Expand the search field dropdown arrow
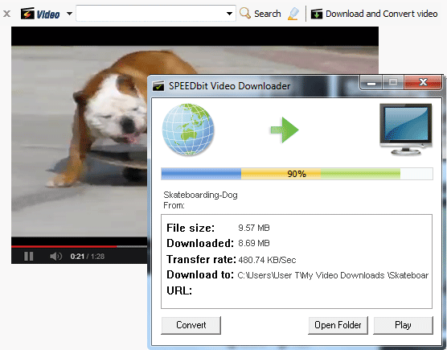The width and height of the screenshot is (447, 350). [229, 14]
